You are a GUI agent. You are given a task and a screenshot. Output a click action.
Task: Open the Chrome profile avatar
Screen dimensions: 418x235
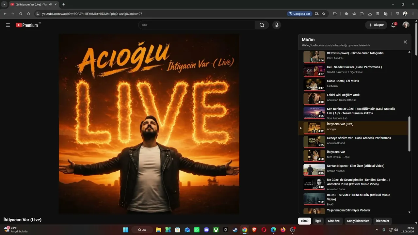click(405, 14)
